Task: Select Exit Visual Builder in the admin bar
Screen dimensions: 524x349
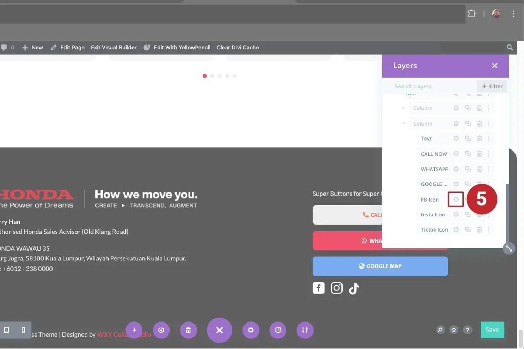Action: (114, 47)
